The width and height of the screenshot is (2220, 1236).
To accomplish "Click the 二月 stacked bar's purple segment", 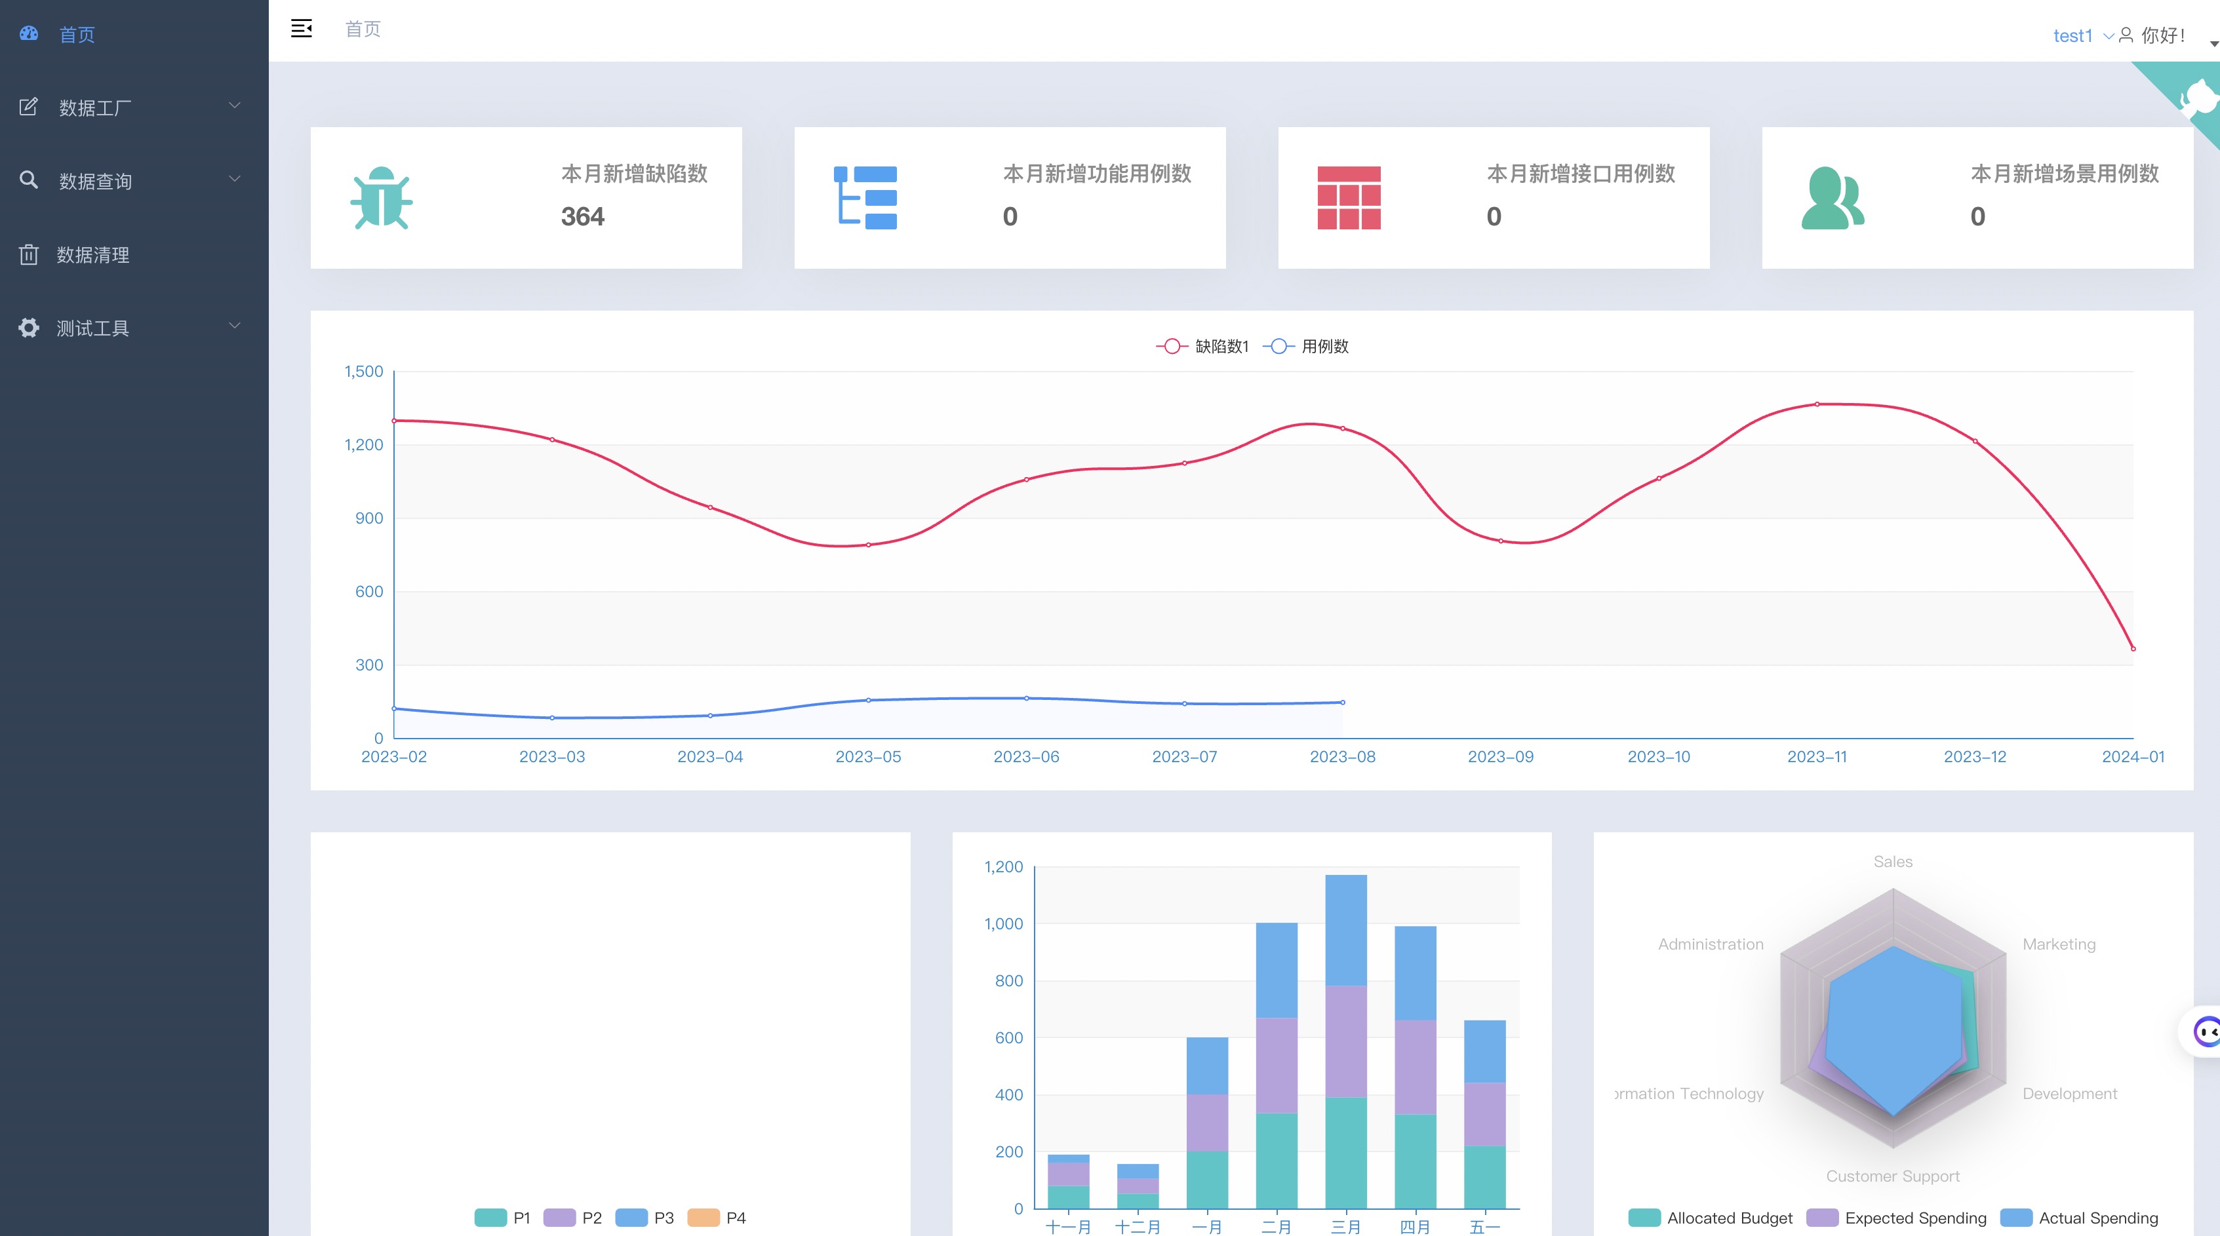I will tap(1277, 1066).
